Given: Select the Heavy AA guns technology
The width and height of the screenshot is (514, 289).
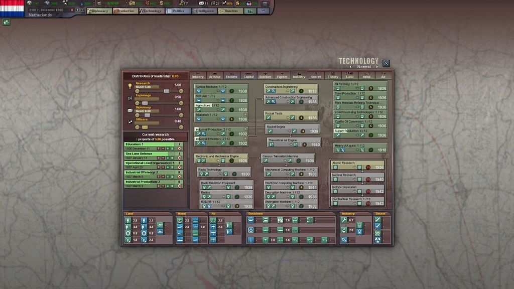Looking at the screenshot, I should [x=360, y=148].
